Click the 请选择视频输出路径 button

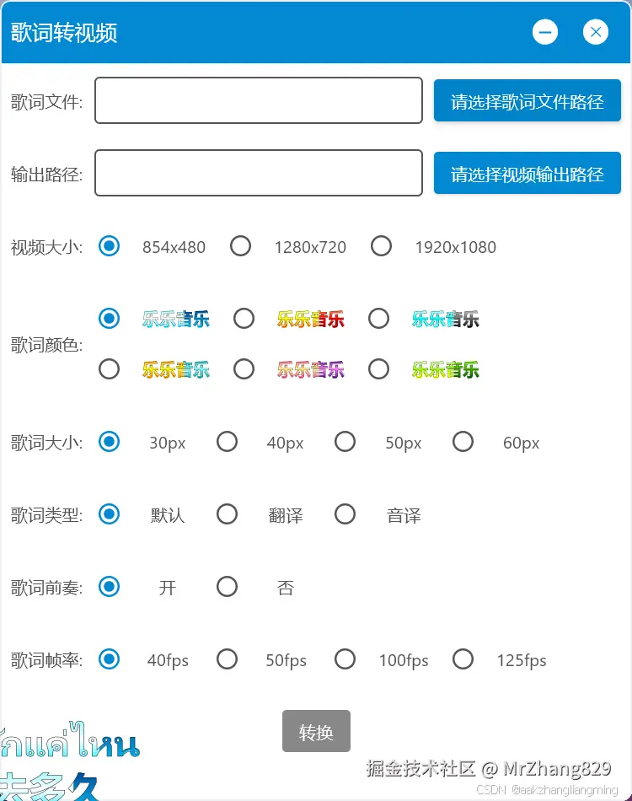pyautogui.click(x=527, y=173)
